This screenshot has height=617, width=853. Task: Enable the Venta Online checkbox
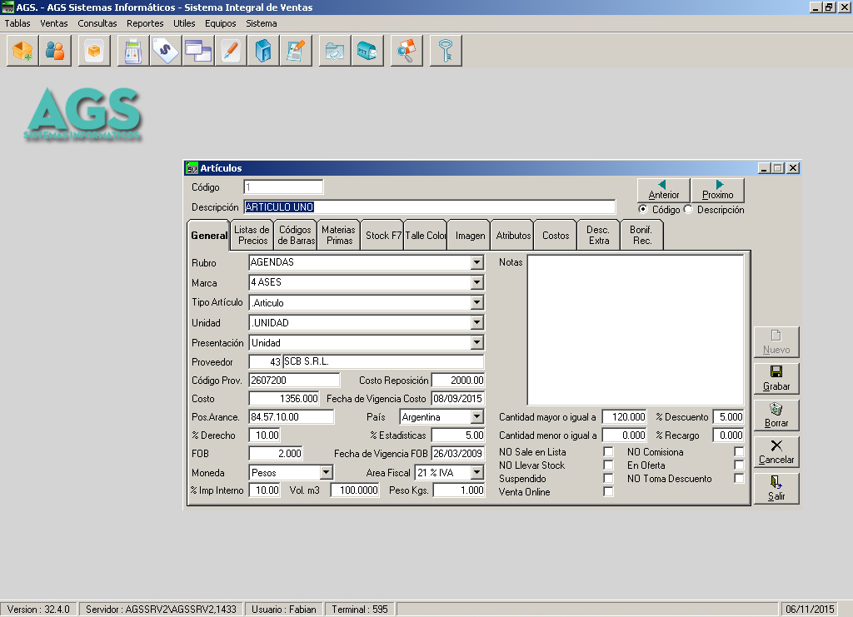[608, 491]
